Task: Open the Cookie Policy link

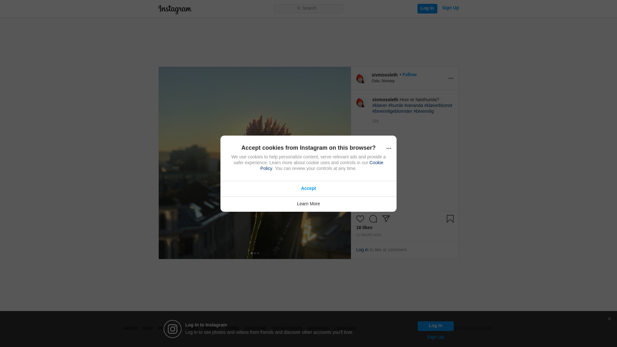Action: (322, 165)
